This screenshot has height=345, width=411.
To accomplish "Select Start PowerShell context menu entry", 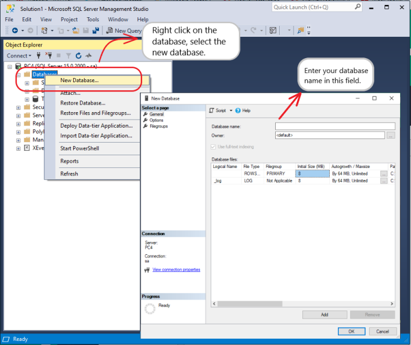I will (79, 148).
